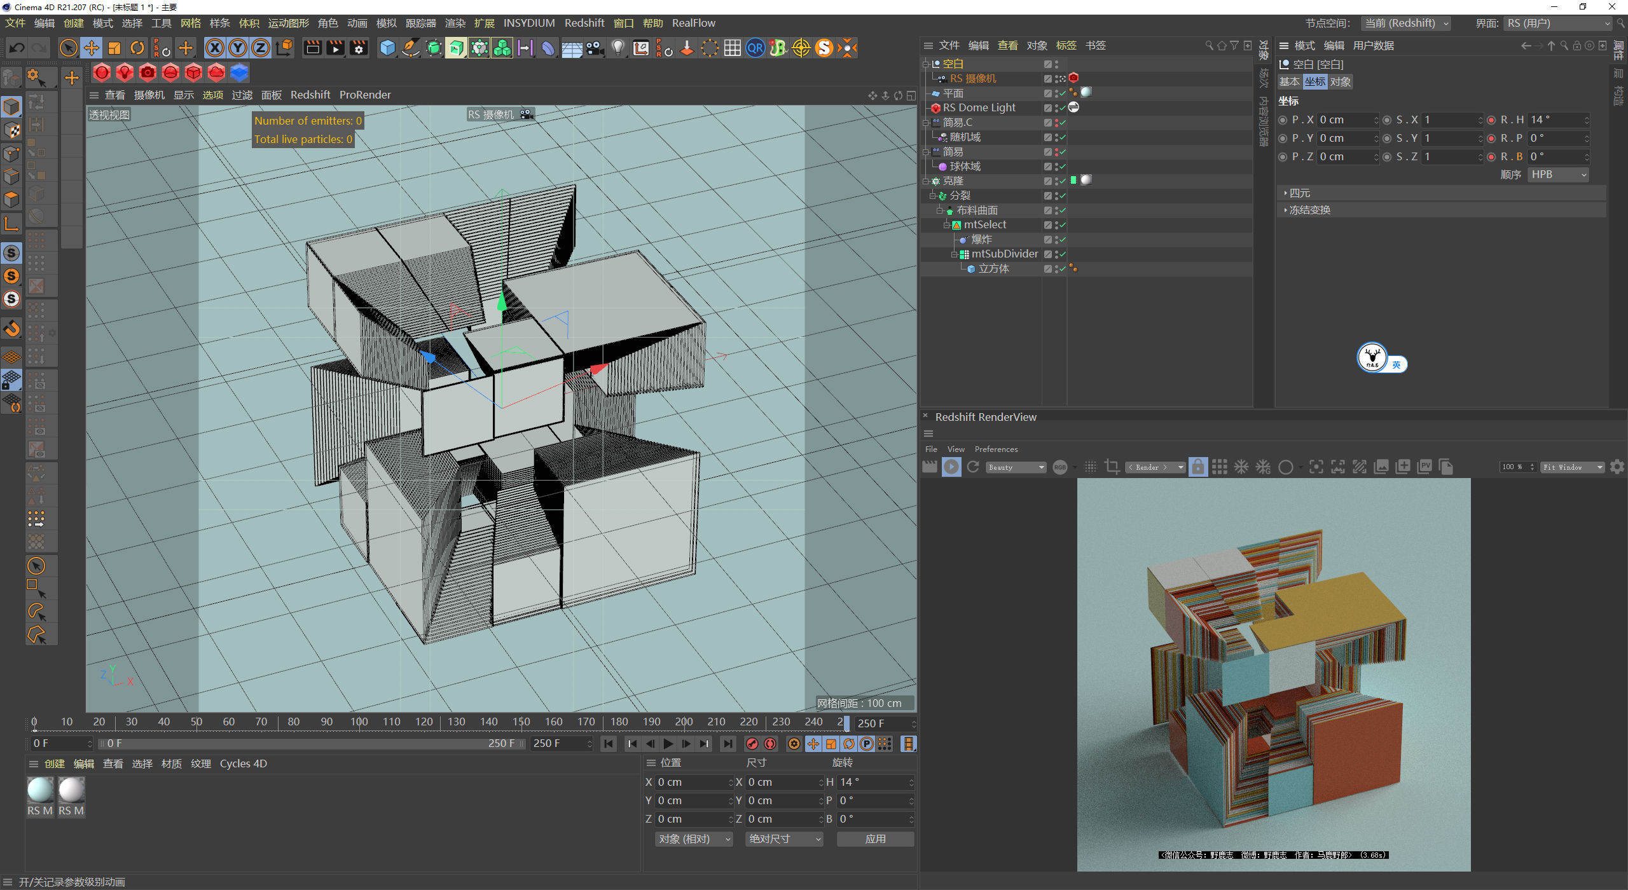Start the Redshift RenderView IPR play button
1628x890 pixels.
951,467
